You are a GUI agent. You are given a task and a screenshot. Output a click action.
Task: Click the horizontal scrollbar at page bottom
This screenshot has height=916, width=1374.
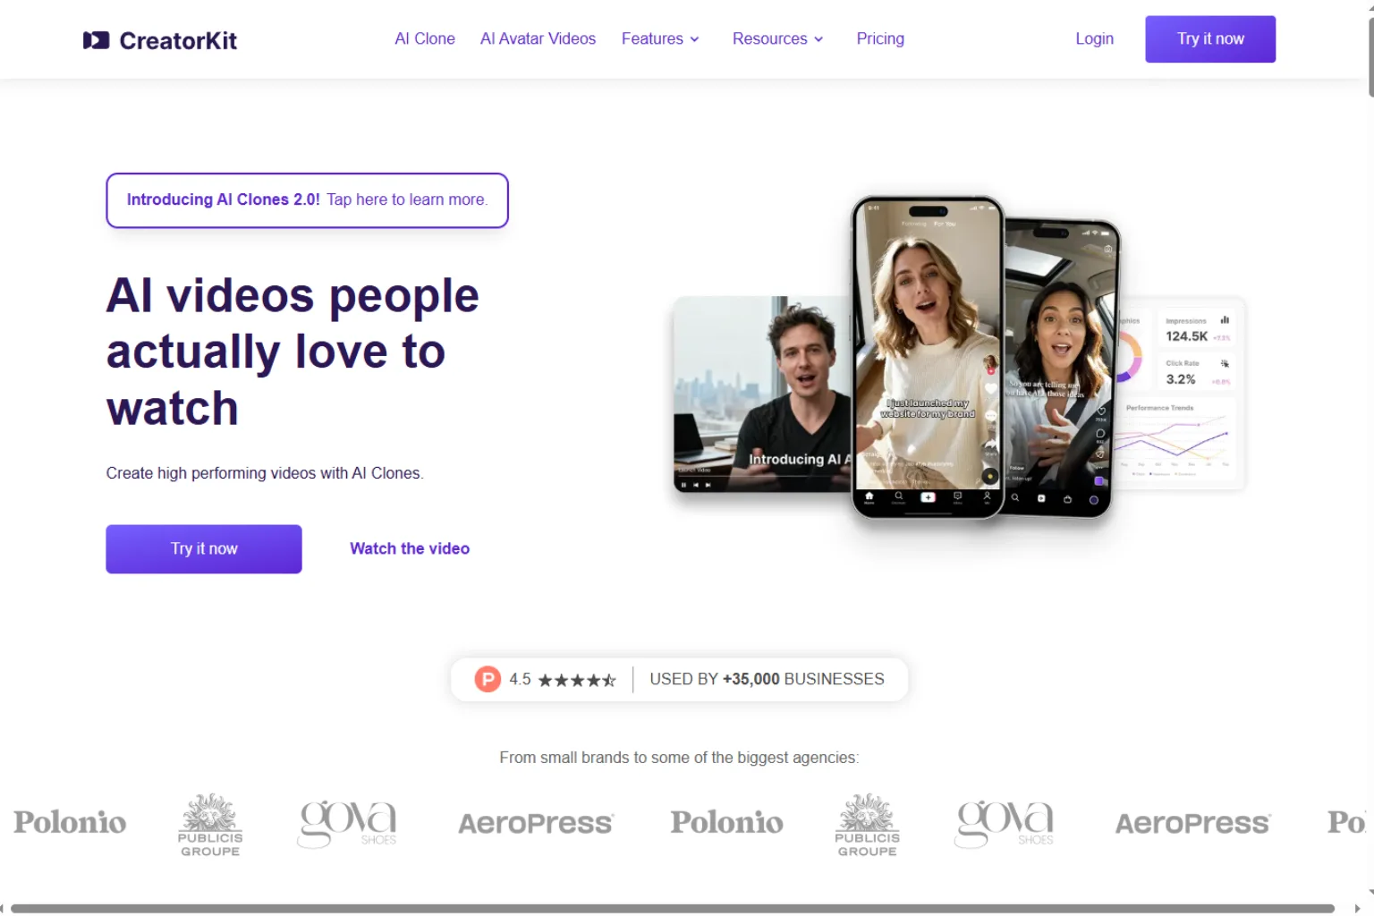pos(672,909)
